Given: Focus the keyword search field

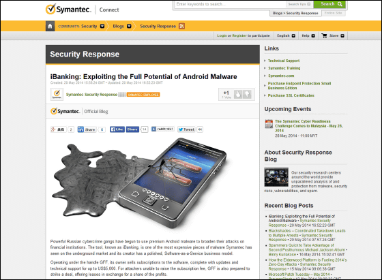Looking at the screenshot, I should [x=231, y=4].
